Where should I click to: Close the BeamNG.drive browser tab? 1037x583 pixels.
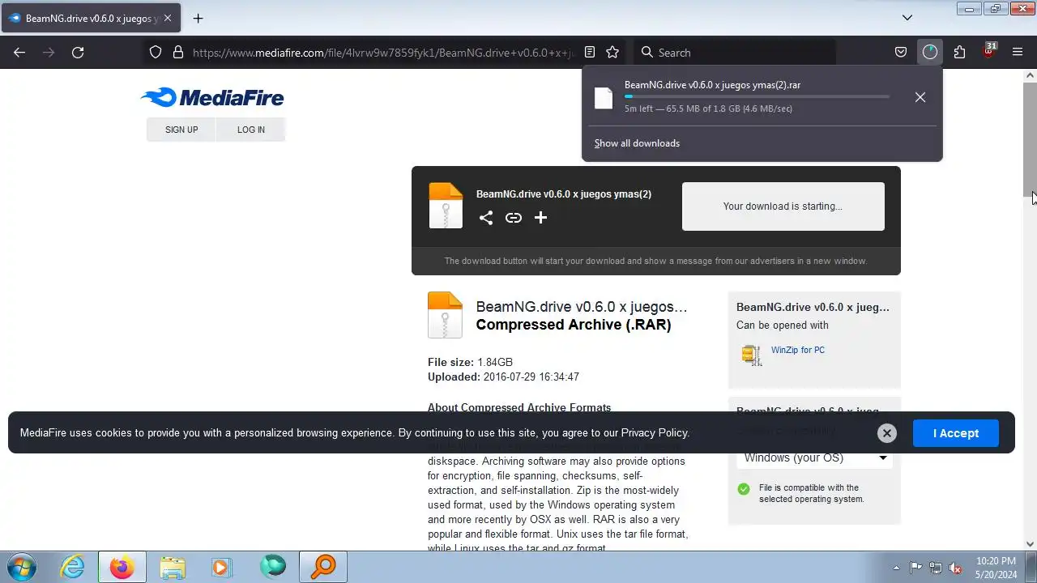click(x=168, y=18)
